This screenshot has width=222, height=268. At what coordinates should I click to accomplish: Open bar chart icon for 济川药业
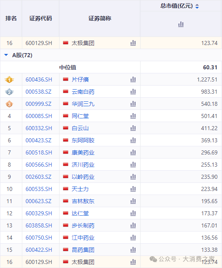point(133,165)
